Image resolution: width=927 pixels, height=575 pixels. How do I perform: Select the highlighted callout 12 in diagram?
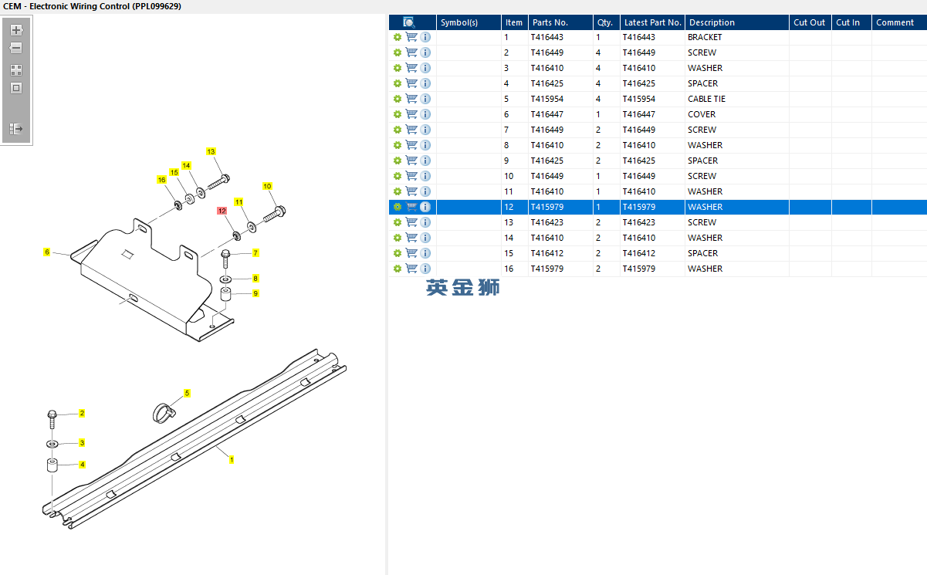click(222, 211)
